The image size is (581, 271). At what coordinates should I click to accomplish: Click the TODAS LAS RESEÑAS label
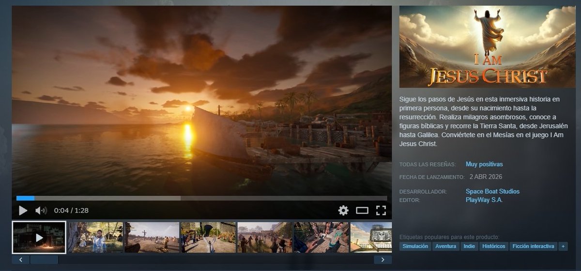tap(428, 165)
